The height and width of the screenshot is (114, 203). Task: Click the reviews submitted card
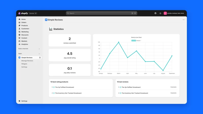70,40
